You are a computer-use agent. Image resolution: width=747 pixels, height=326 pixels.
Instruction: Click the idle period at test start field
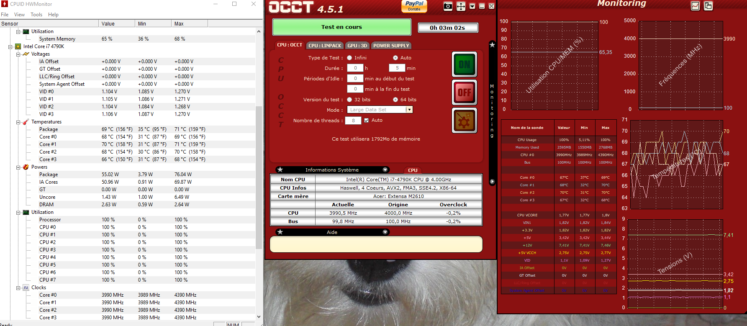[x=355, y=78]
